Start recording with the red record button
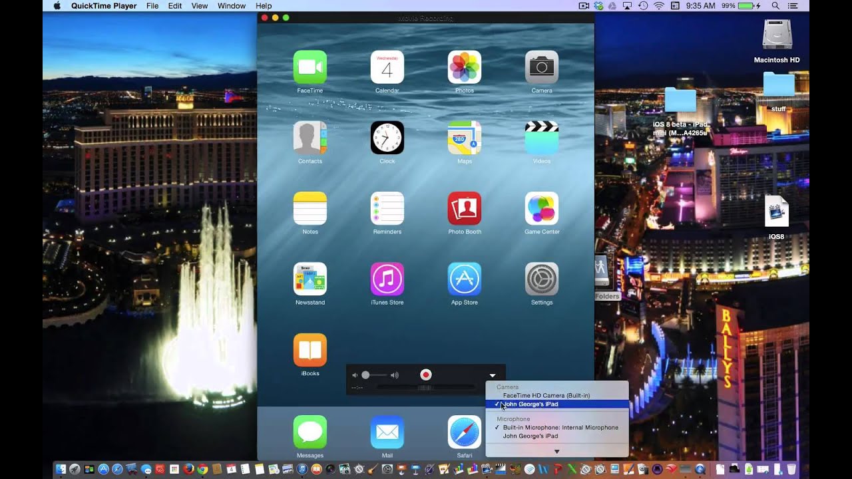Screen dimensions: 852x479 pyautogui.click(x=426, y=375)
